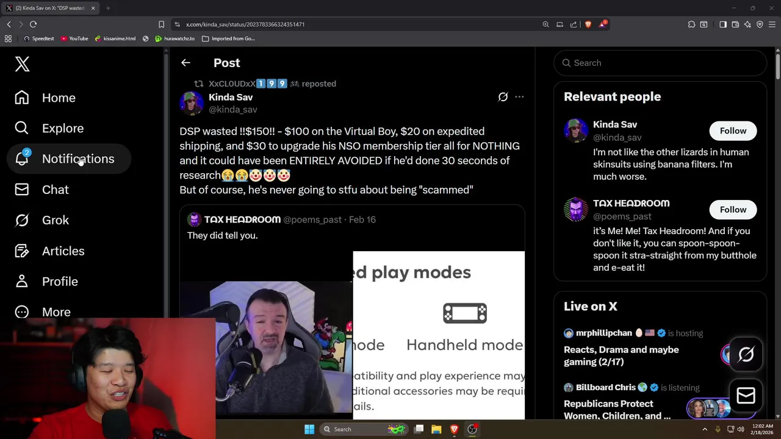Go back using the Post back arrow

pos(185,63)
